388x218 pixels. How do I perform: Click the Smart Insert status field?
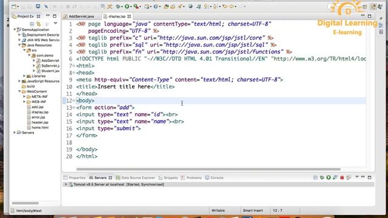(253, 211)
